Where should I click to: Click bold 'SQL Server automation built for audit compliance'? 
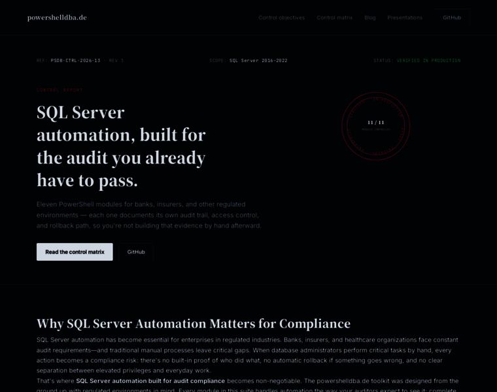click(150, 381)
